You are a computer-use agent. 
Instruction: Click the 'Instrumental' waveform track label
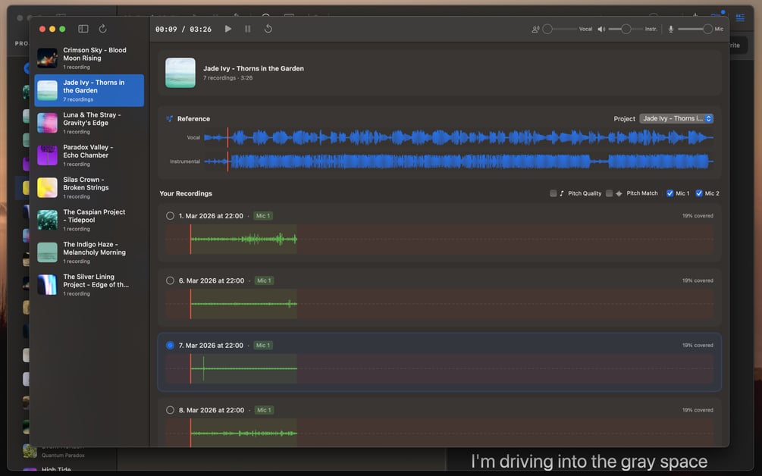[x=185, y=161]
